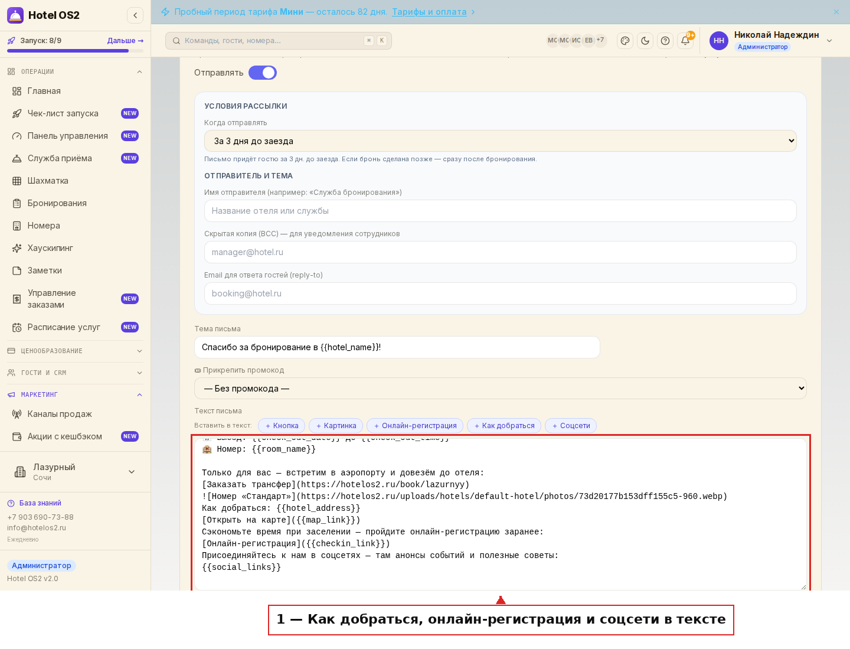
Task: Click the HH user avatar
Action: point(719,41)
